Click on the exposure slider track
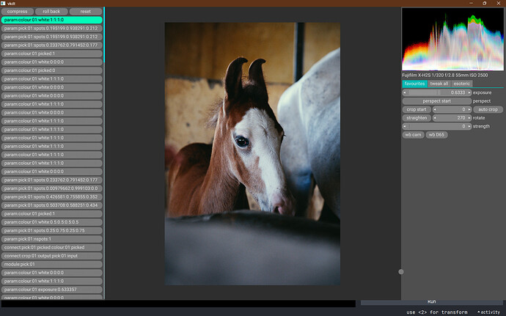Image resolution: width=506 pixels, height=316 pixels. (437, 92)
